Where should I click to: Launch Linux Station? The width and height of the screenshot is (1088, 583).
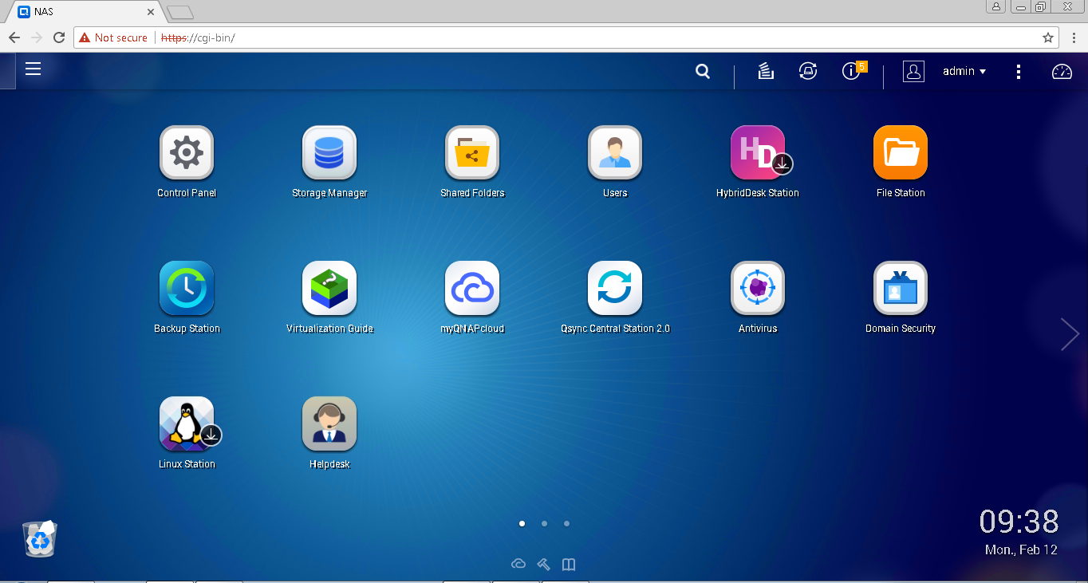click(187, 423)
